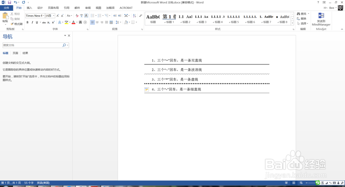Click the AutoCorrect options icon beside line 4

[x=147, y=89]
